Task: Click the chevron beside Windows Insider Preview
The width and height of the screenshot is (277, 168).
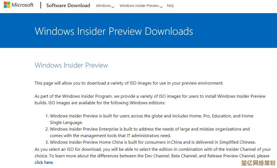Action: point(161,7)
